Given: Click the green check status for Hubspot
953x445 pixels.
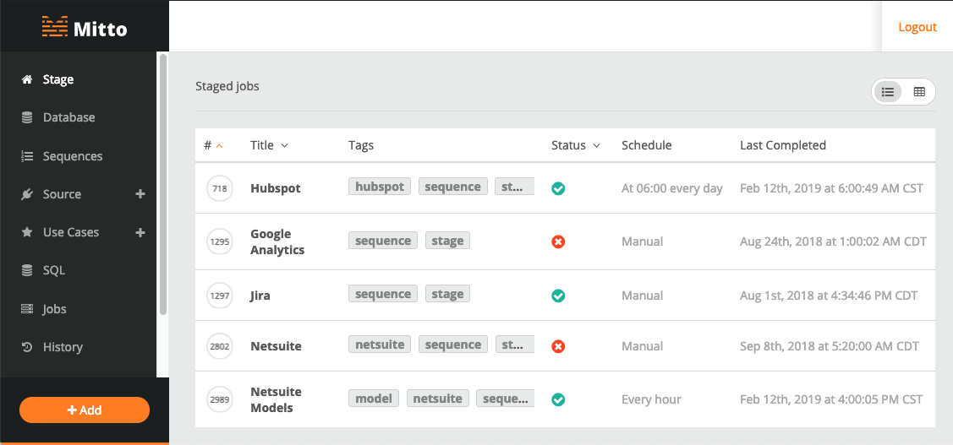Looking at the screenshot, I should [x=558, y=189].
